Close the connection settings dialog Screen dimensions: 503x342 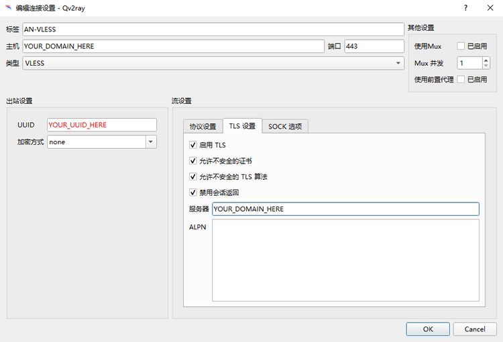click(490, 7)
